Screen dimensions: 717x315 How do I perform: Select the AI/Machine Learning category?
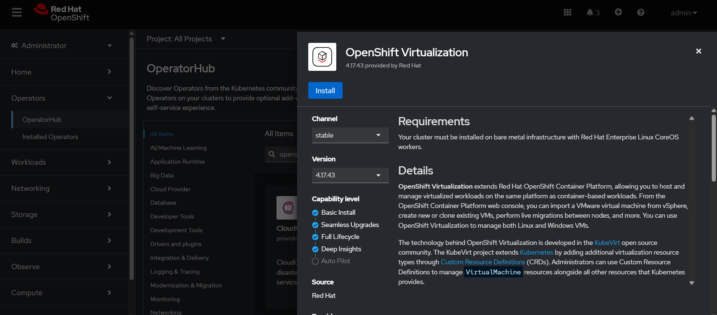[178, 148]
